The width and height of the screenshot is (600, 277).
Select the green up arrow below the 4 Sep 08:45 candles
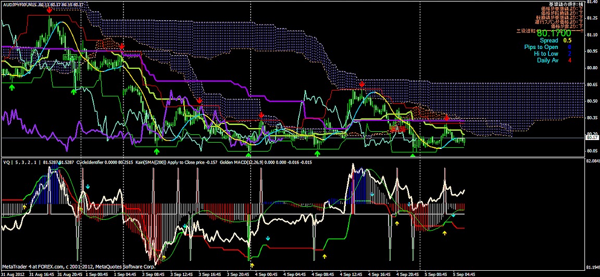pos(318,154)
